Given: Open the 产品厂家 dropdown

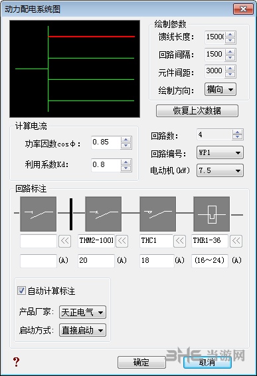Looking at the screenshot, I should click(82, 312).
